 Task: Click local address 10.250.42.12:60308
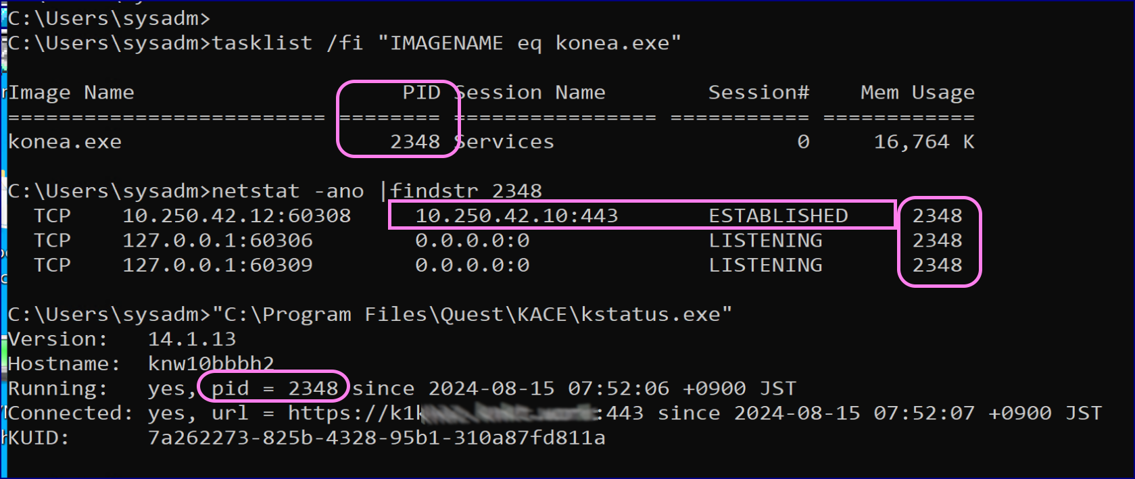click(x=237, y=216)
